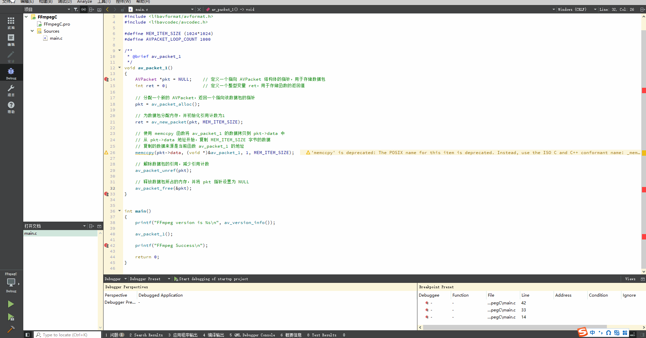Select main.c in open documents list
Screen dimensions: 646x338
tap(60, 233)
